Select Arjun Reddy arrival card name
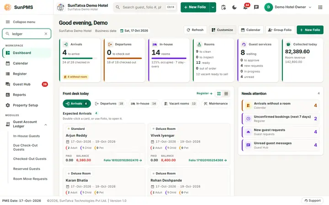This screenshot has height=205, width=329. (x=76, y=136)
